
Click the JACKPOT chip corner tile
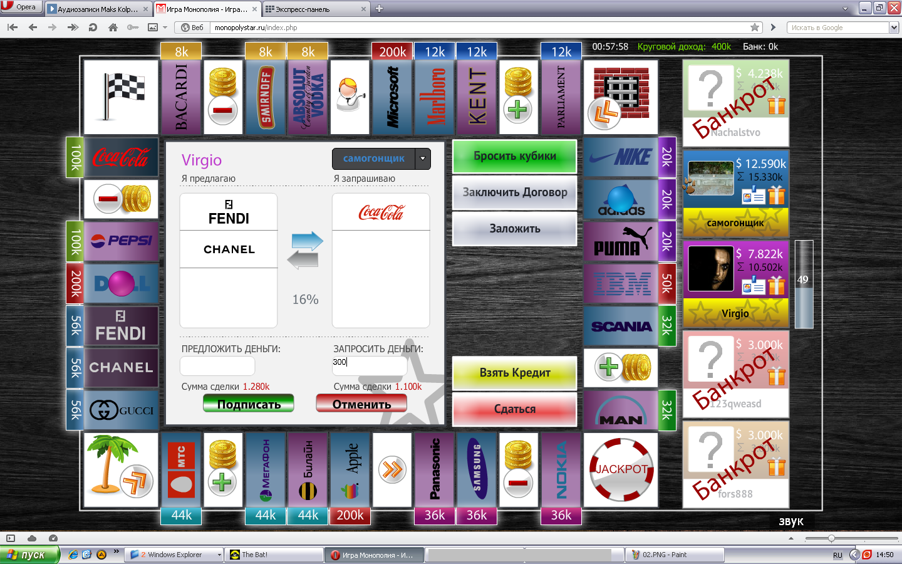click(621, 470)
